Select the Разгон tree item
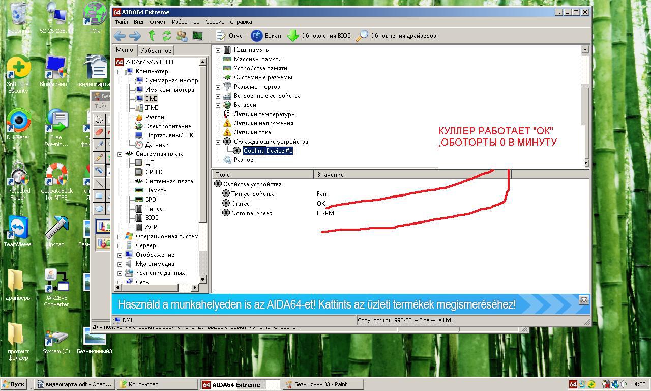 [154, 117]
